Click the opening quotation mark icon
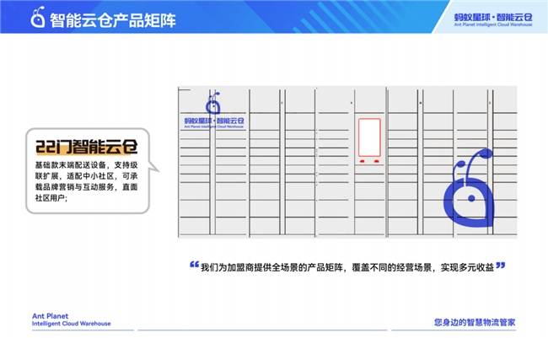Screen dimensions: 548x338 pos(194,265)
